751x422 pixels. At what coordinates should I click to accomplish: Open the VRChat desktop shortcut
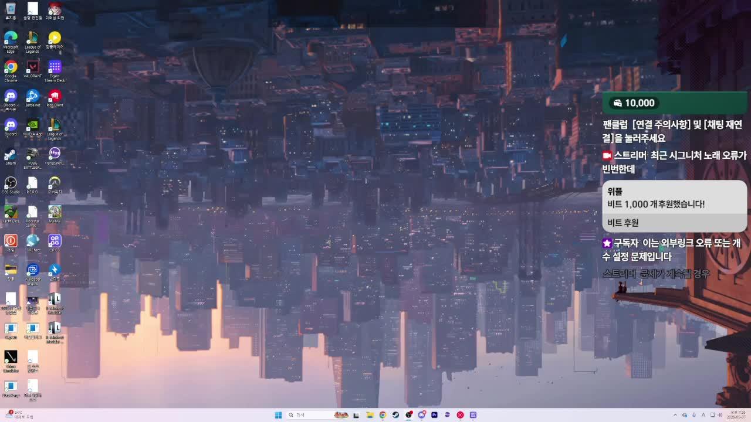coord(33,243)
